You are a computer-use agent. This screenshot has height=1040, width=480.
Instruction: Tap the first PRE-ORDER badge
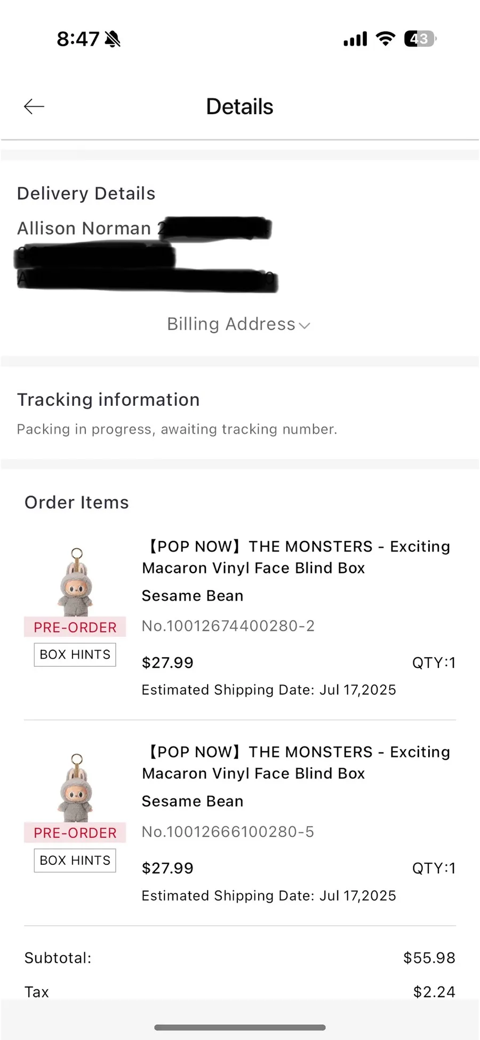click(x=75, y=627)
